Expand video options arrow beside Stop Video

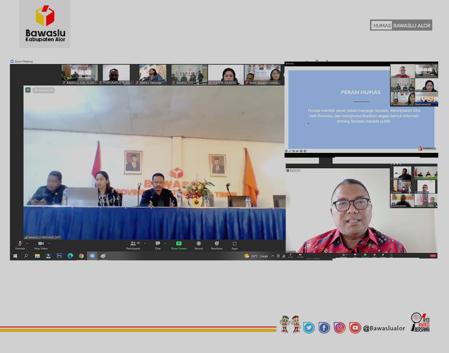(49, 243)
